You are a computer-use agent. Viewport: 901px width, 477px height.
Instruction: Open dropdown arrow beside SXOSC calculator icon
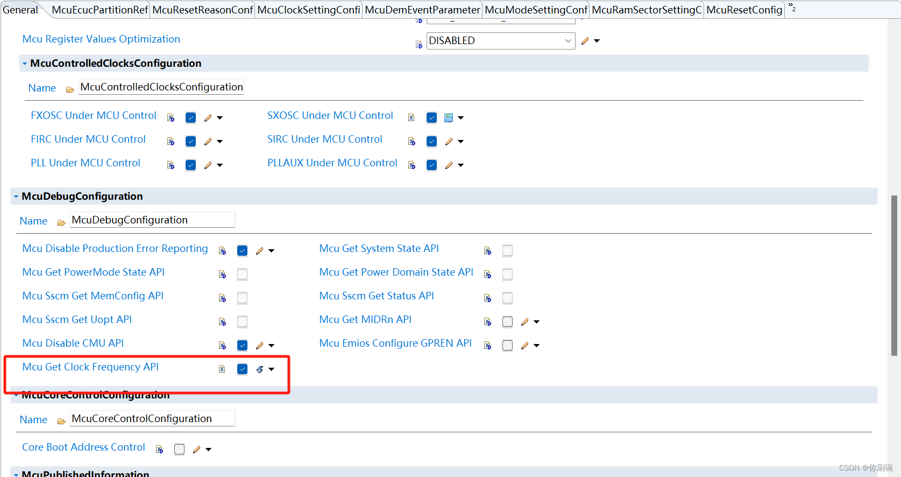460,118
